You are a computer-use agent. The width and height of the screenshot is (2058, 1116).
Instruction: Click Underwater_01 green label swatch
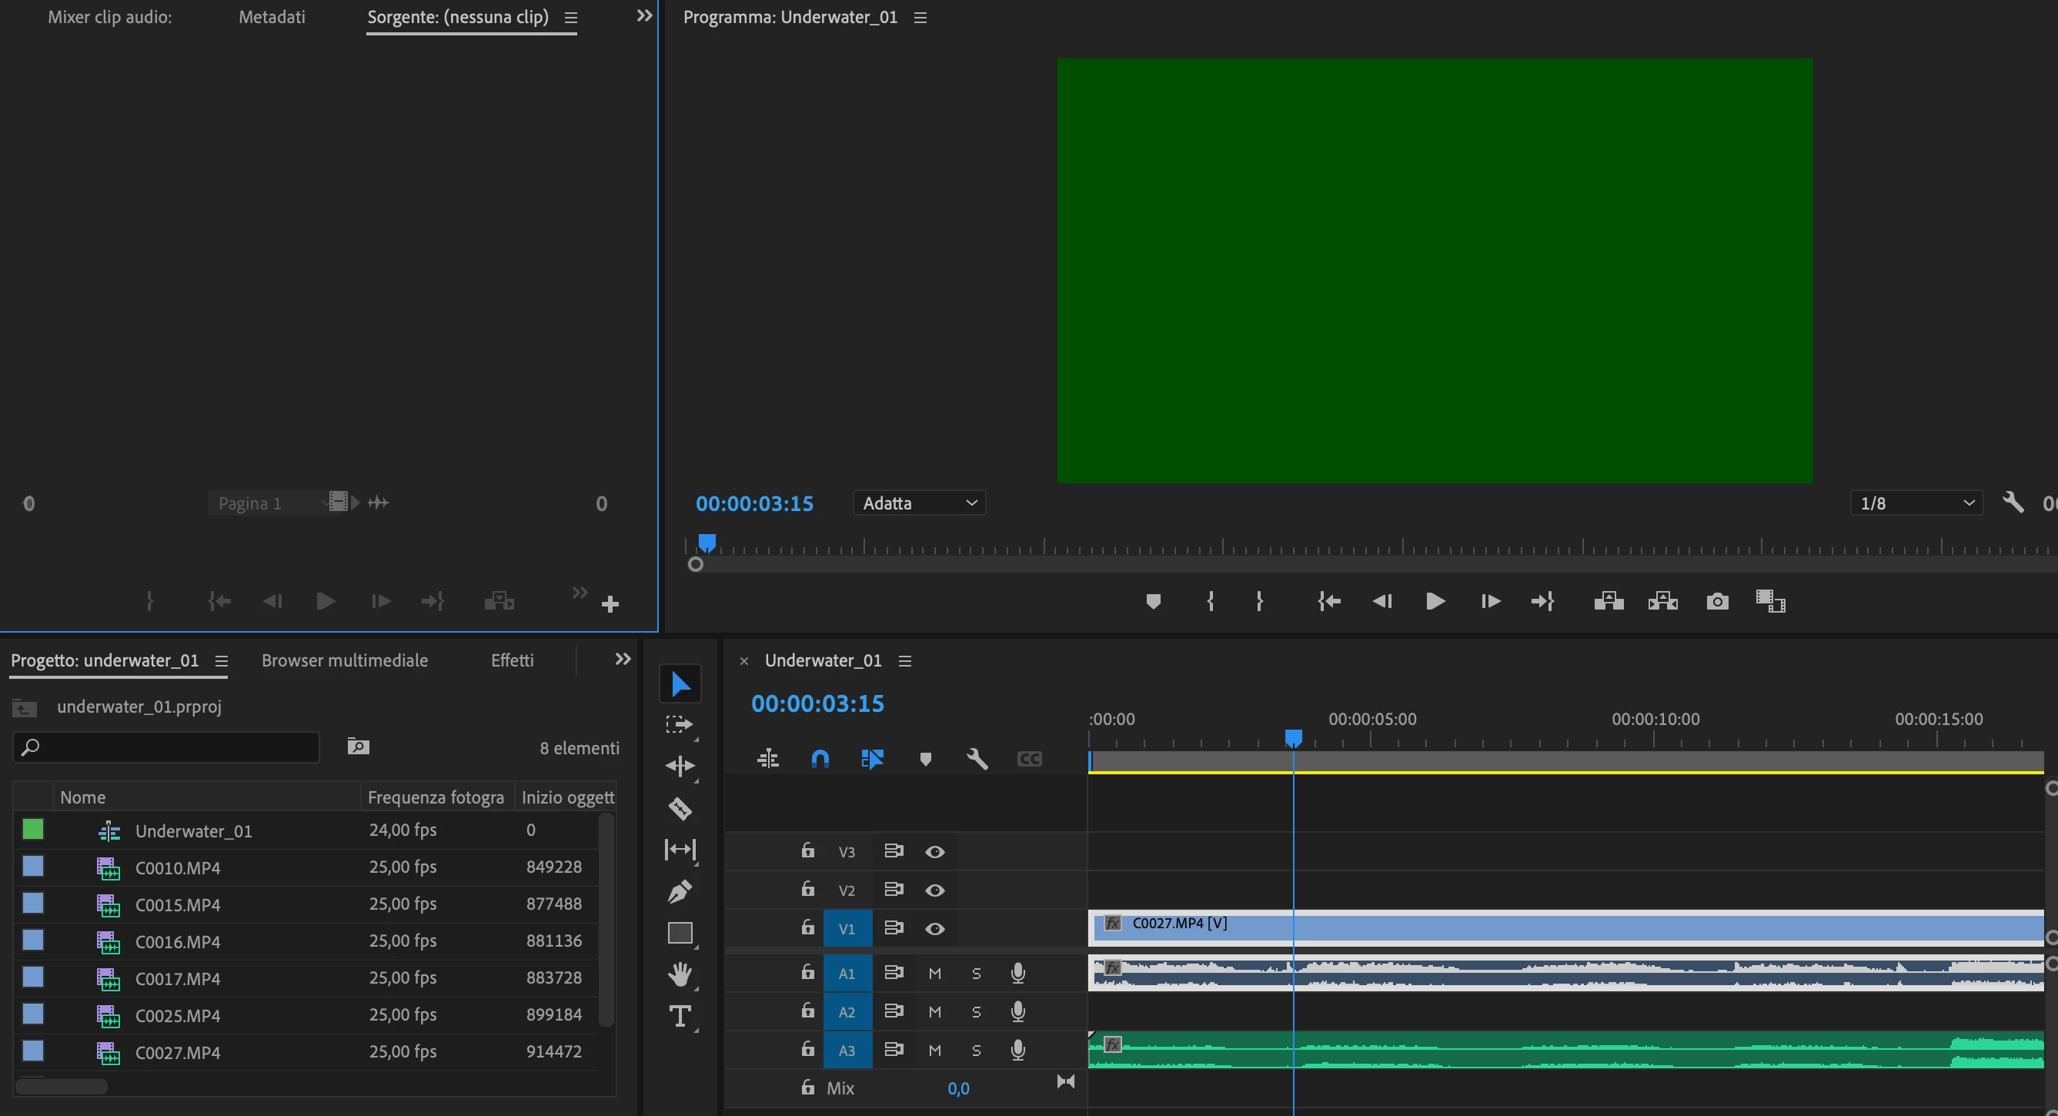tap(33, 829)
